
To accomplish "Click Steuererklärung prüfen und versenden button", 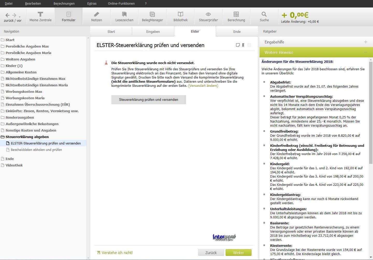I will [x=148, y=100].
